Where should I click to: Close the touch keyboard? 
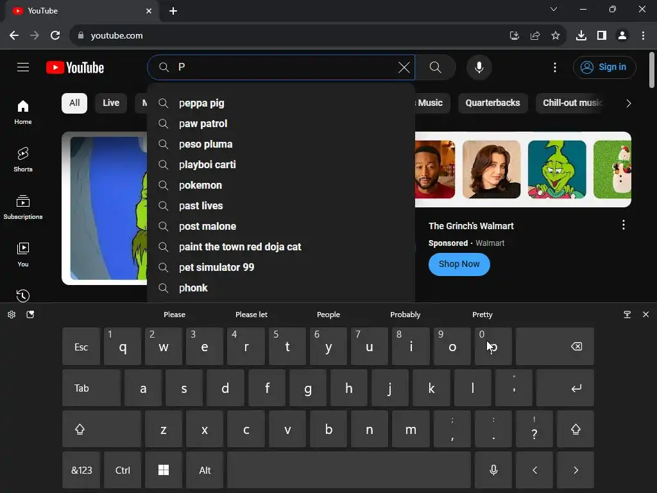645,315
